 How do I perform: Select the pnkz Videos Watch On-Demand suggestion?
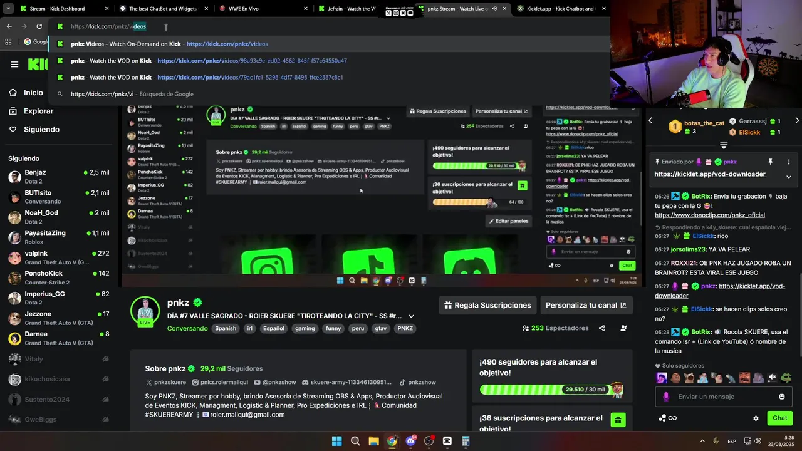(x=328, y=44)
